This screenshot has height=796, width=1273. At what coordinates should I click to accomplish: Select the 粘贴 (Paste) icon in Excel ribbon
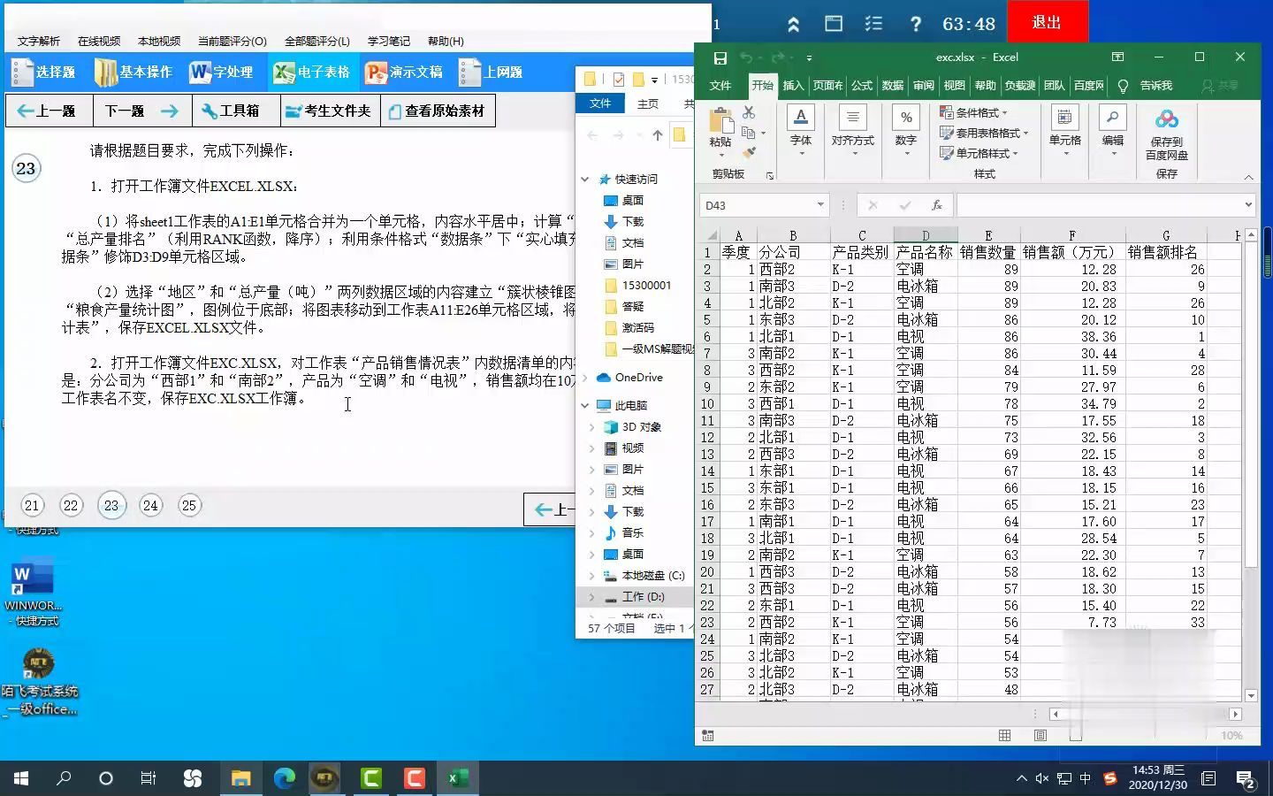click(721, 128)
